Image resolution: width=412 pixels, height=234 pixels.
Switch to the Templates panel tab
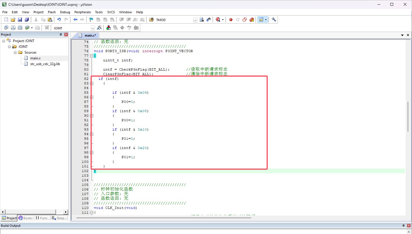[x=59, y=218]
